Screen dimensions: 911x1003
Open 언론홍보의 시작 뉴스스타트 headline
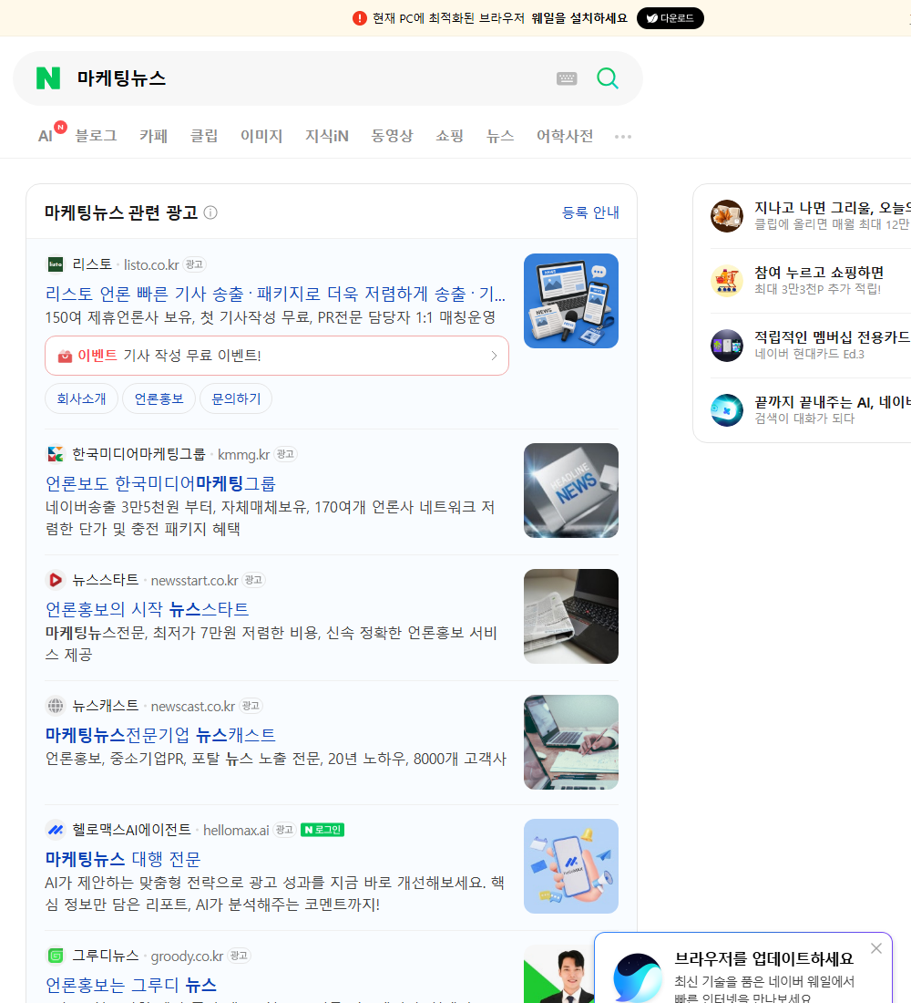tap(147, 609)
